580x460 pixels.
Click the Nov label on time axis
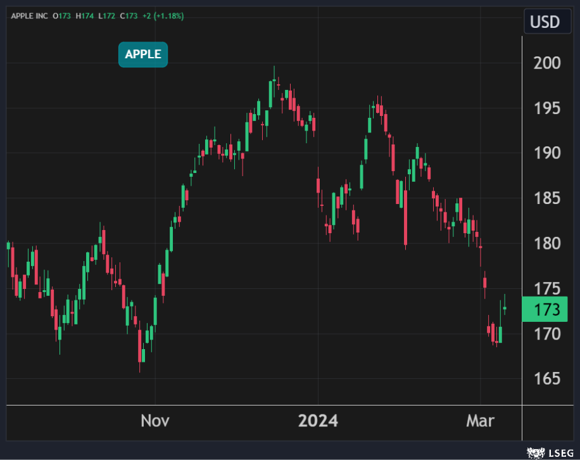coord(155,421)
